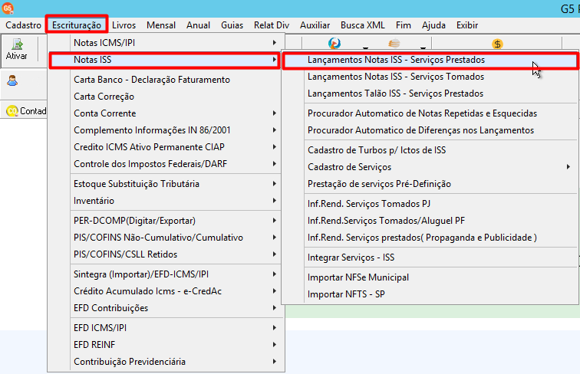Viewport: 580px width, 374px height.
Task: Click the Contad yellow circle icon
Action: [x=12, y=111]
